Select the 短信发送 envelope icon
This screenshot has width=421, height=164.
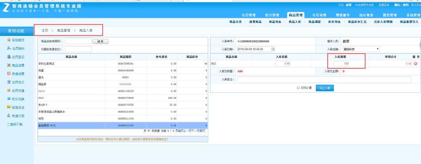pyautogui.click(x=9, y=107)
